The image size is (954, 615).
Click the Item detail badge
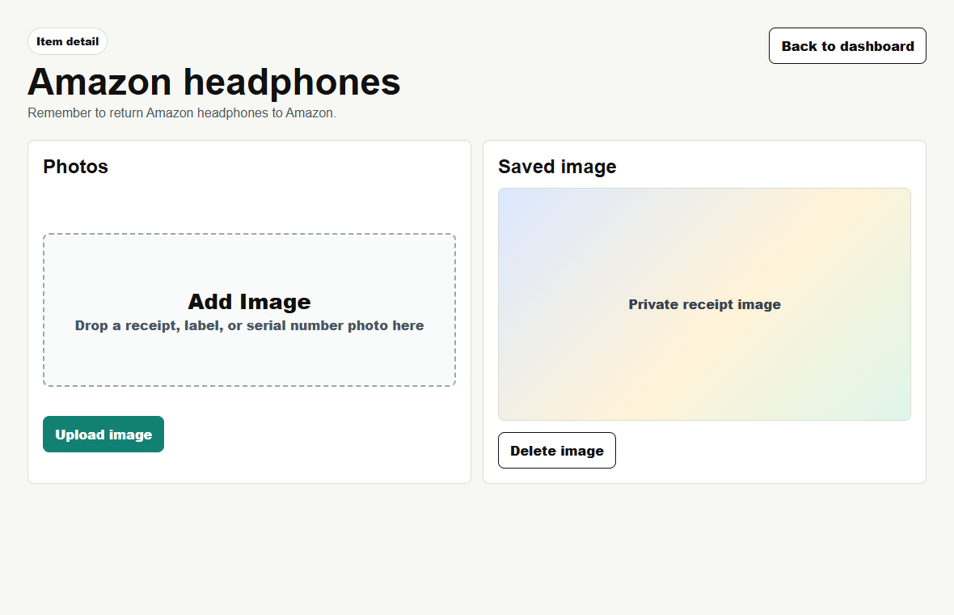[x=68, y=41]
